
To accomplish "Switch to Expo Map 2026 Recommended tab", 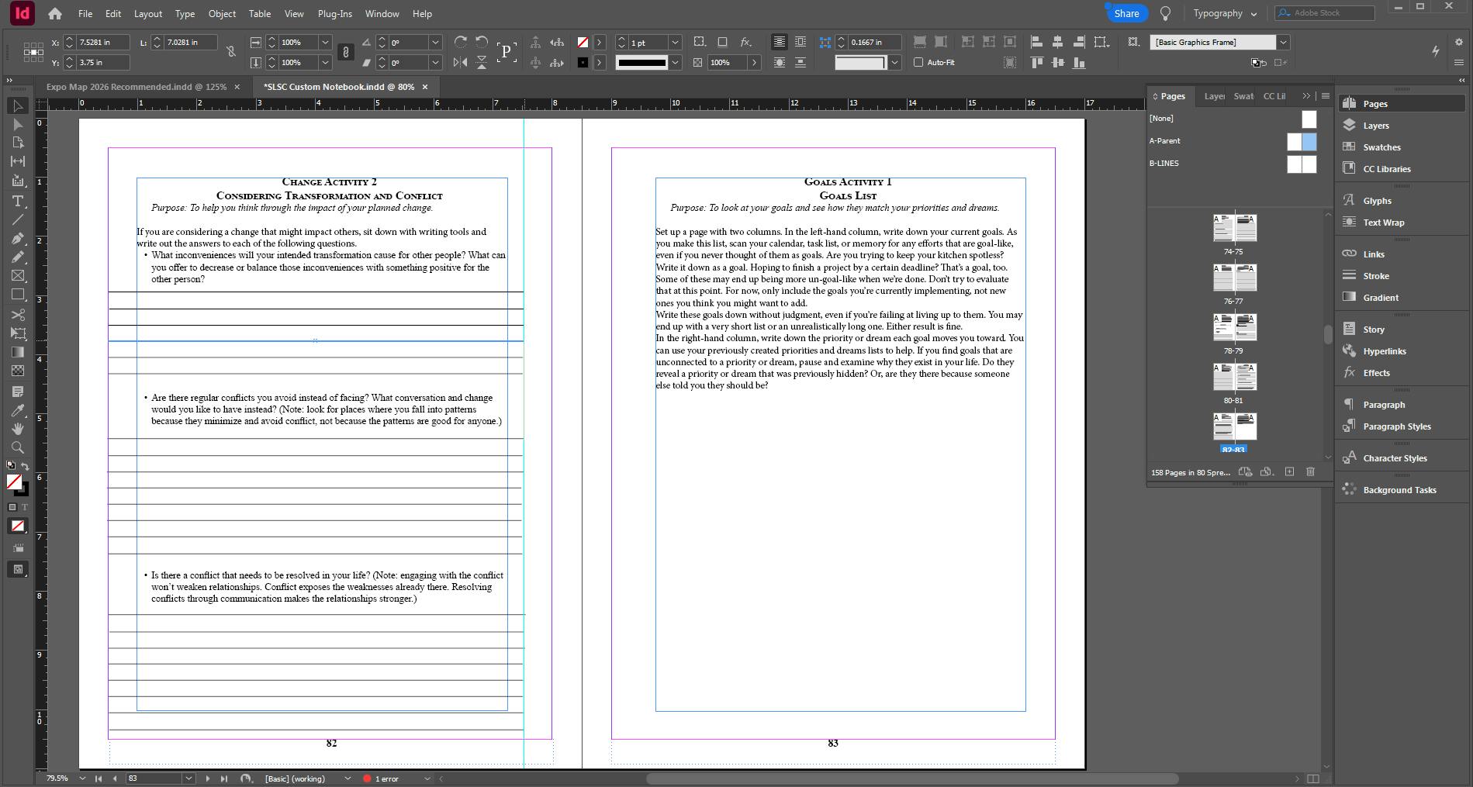I will (x=136, y=87).
